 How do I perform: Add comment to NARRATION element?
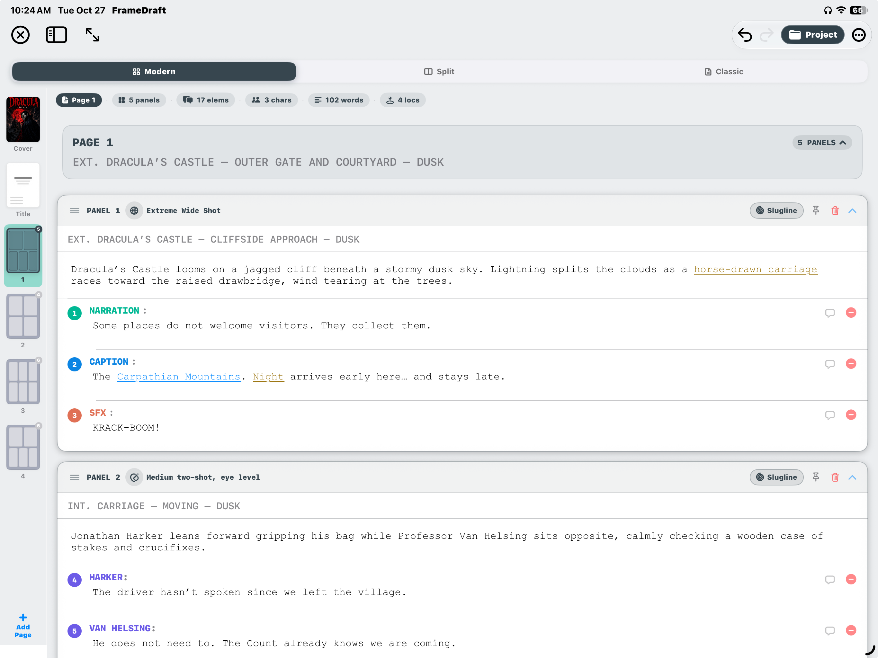point(829,313)
